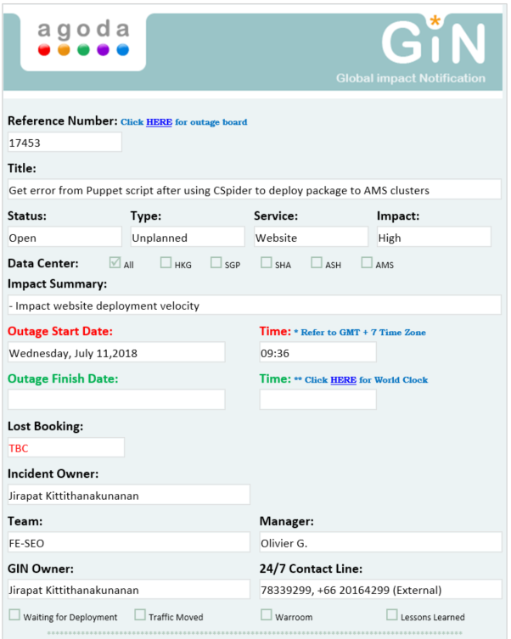Click the empty Outage Finish Date field
Screen dimensions: 511x639
point(116,400)
